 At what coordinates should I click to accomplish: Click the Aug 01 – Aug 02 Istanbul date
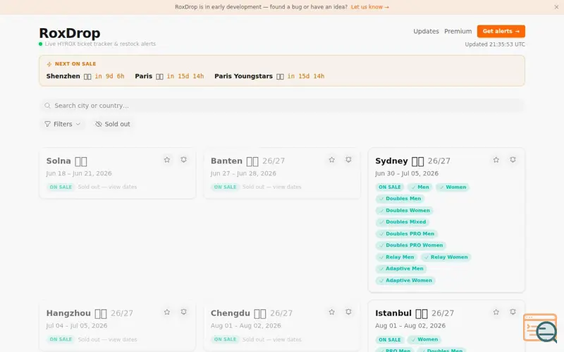(x=410, y=326)
